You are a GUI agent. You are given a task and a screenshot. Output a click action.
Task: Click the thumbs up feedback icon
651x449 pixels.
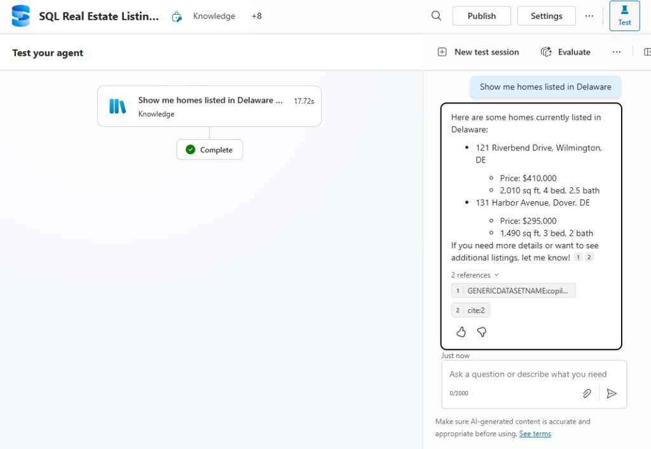(462, 332)
